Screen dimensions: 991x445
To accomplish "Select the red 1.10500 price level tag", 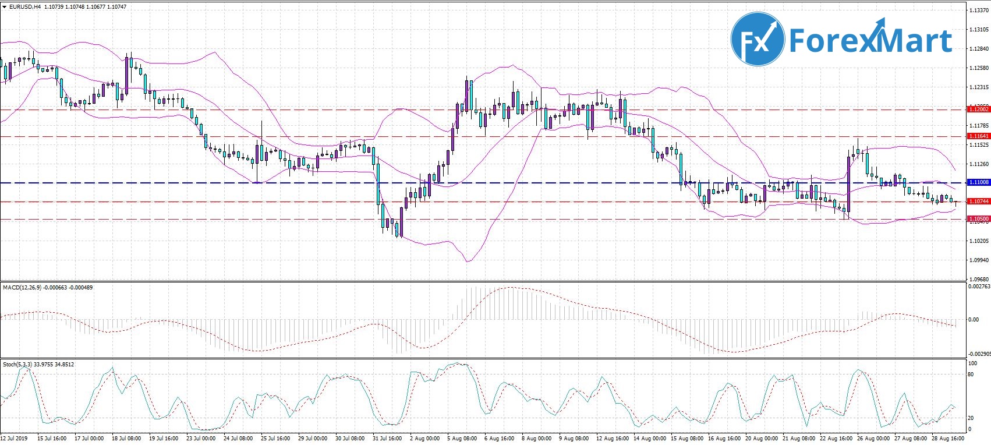I will [x=978, y=219].
